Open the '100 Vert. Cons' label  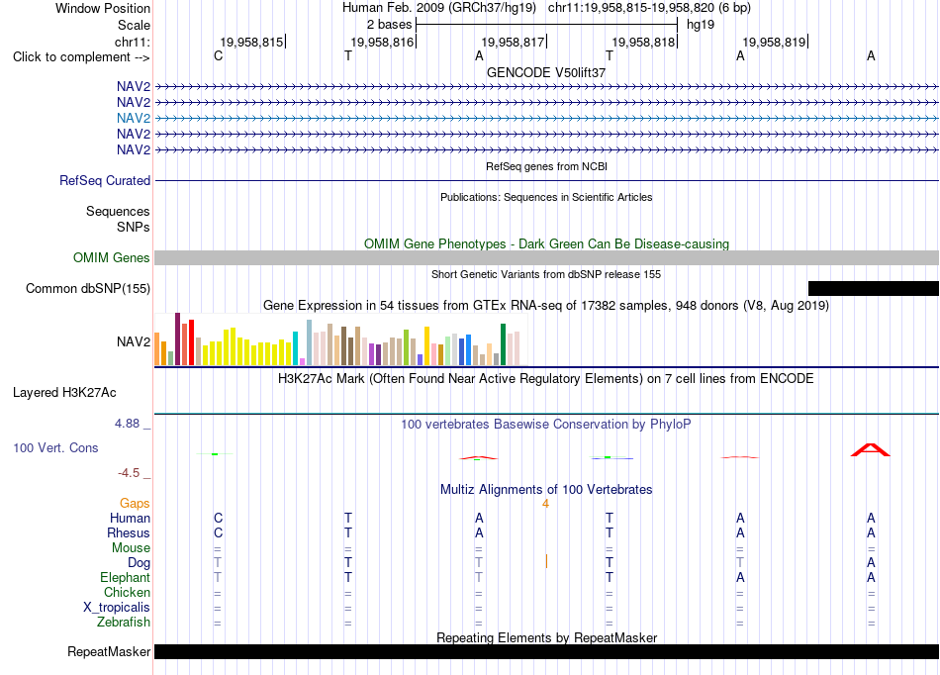[55, 447]
